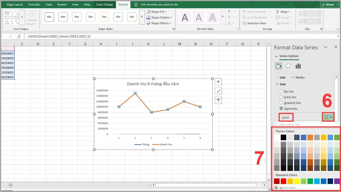This screenshot has height=192, width=341.
Task: Open the Page Layout tab
Action: pyautogui.click(x=15, y=5)
